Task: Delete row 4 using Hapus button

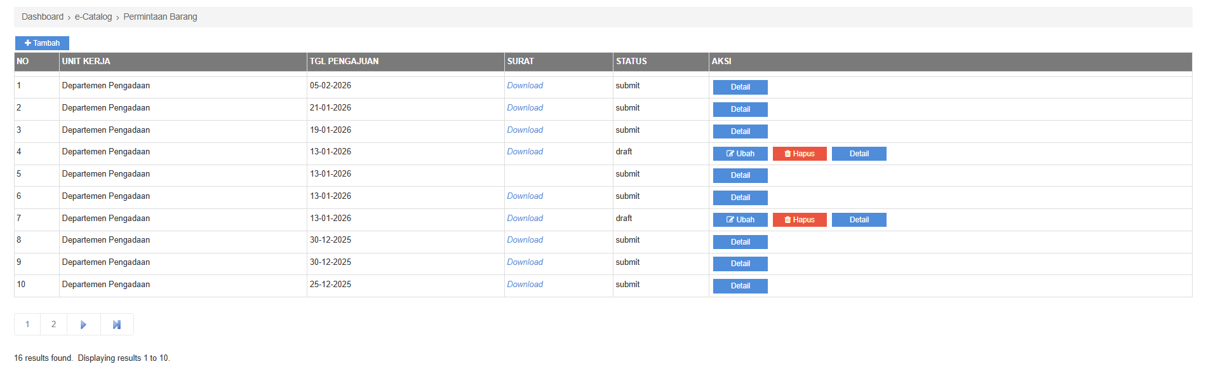Action: coord(799,154)
